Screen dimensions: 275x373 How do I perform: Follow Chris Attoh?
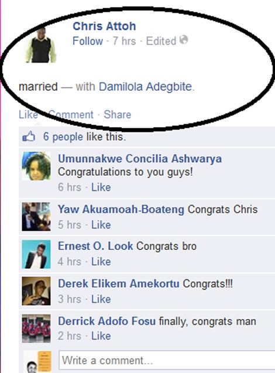coord(88,41)
